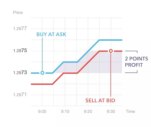Click the 9:00 time tick

click(42, 111)
